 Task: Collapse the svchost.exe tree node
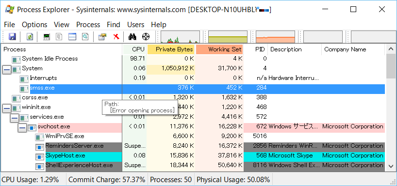click(x=22, y=128)
